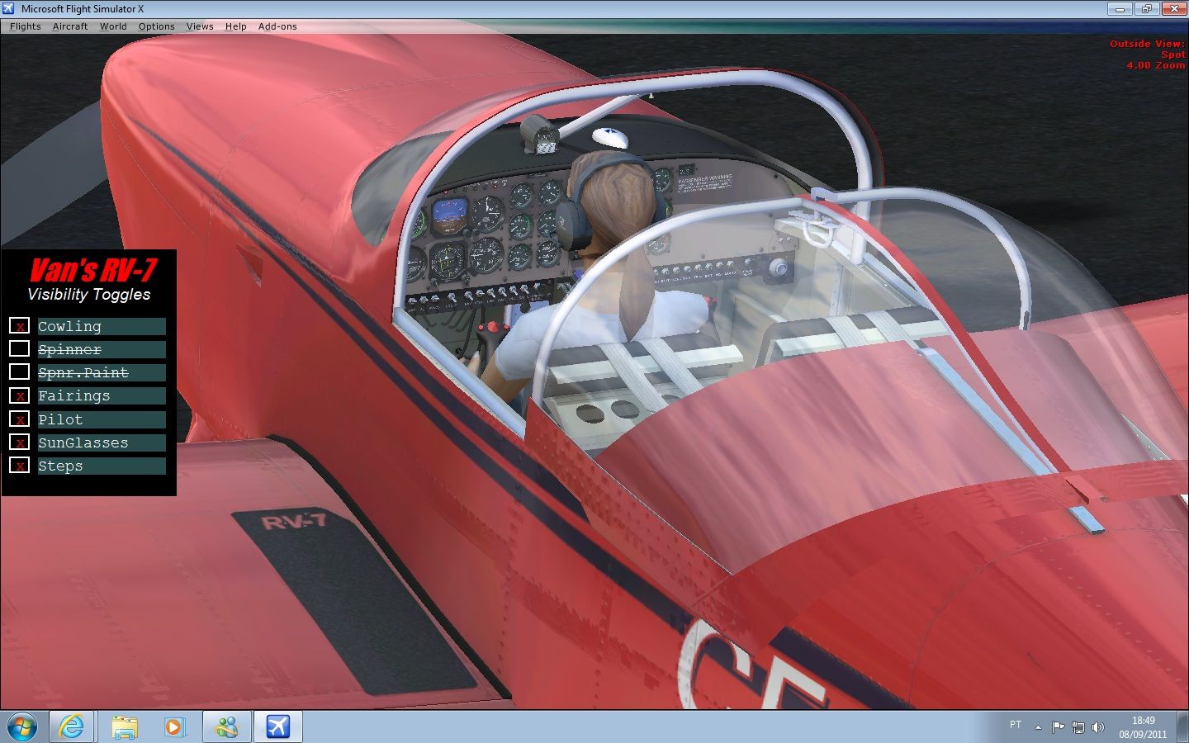Click the Pilot label bar
Image resolution: width=1189 pixels, height=743 pixels.
point(102,419)
